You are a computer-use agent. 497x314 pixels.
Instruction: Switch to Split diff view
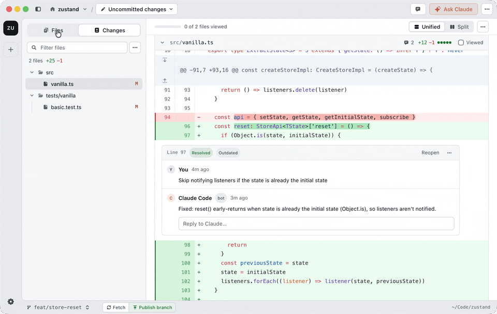(459, 27)
